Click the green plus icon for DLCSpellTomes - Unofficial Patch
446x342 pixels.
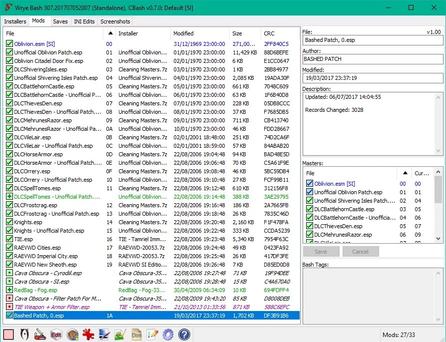point(9,196)
